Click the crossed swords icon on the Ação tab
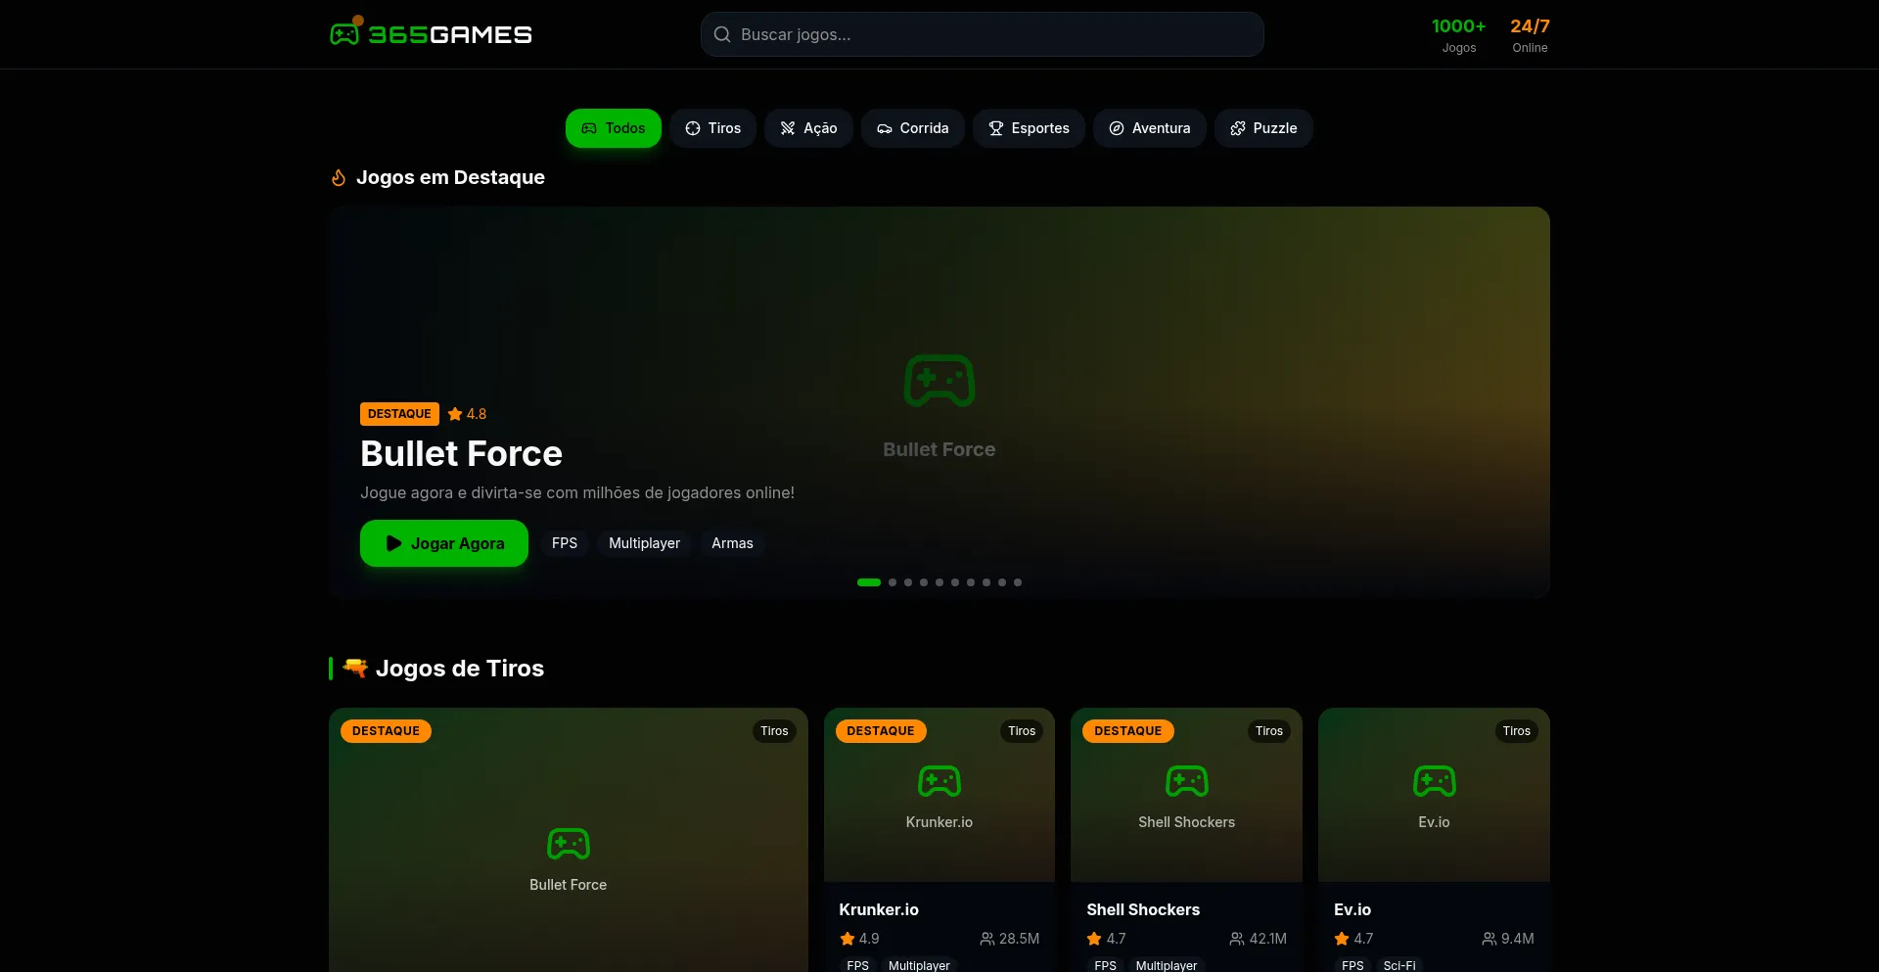Screen dimensions: 1879x972 click(788, 128)
